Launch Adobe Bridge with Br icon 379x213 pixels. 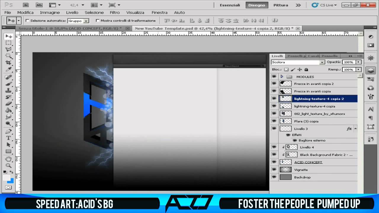(x=26, y=5)
